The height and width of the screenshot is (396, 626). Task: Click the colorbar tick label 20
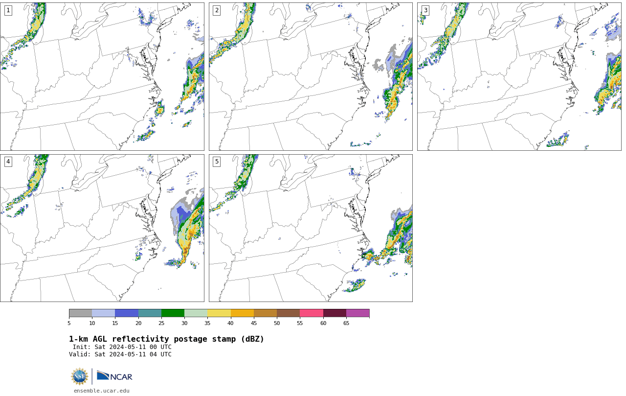point(138,323)
